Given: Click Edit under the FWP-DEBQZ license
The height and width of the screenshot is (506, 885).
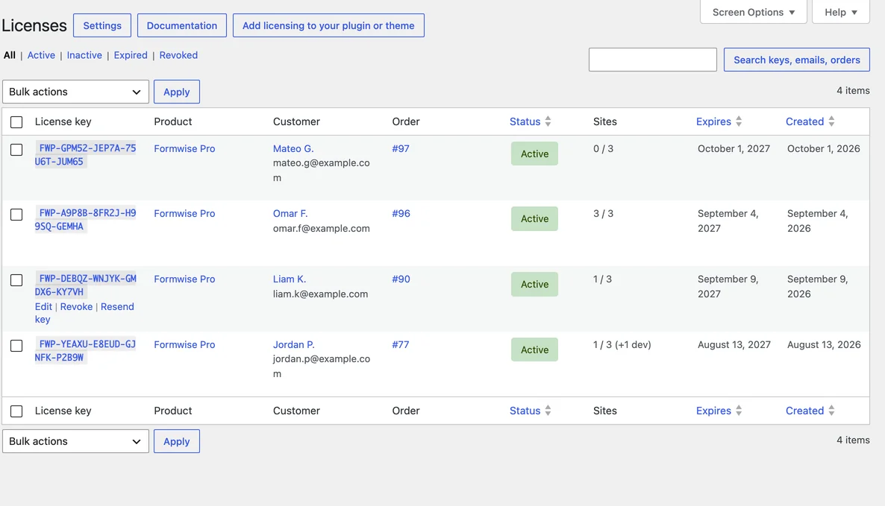Looking at the screenshot, I should coord(43,306).
